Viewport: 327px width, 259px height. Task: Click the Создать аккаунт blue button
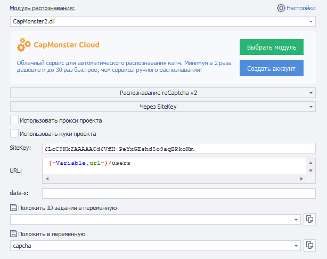pos(272,68)
